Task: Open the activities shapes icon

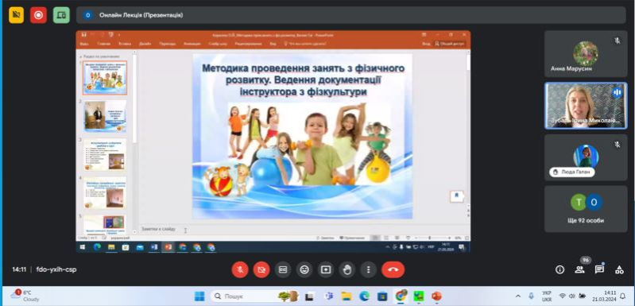Action: coord(619,269)
